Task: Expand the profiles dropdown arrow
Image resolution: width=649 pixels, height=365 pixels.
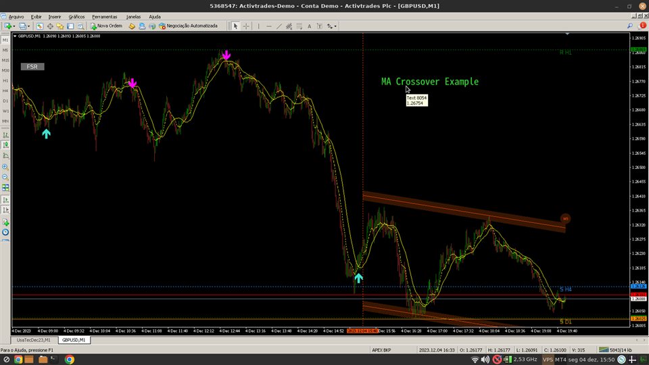Action: tap(28, 26)
